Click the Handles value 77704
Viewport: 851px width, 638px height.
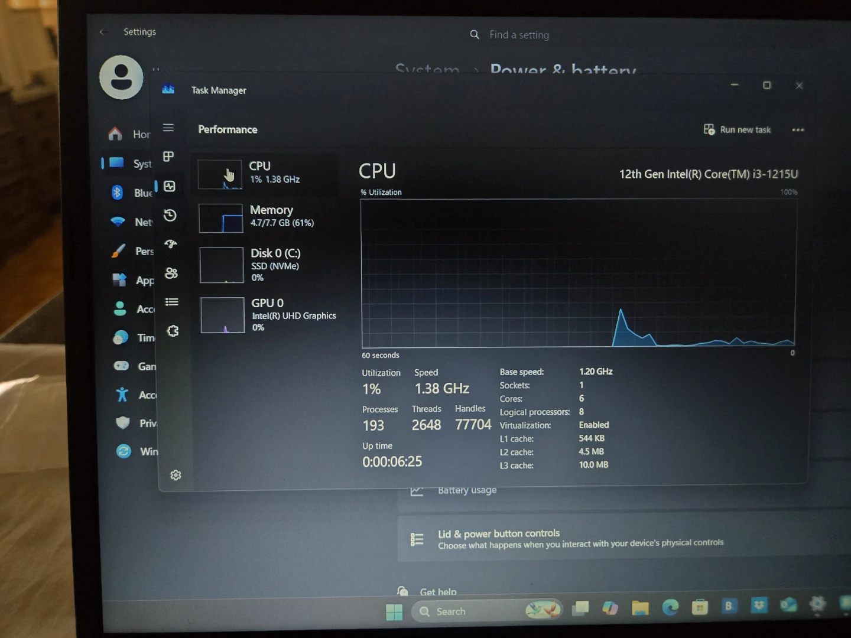pos(473,424)
